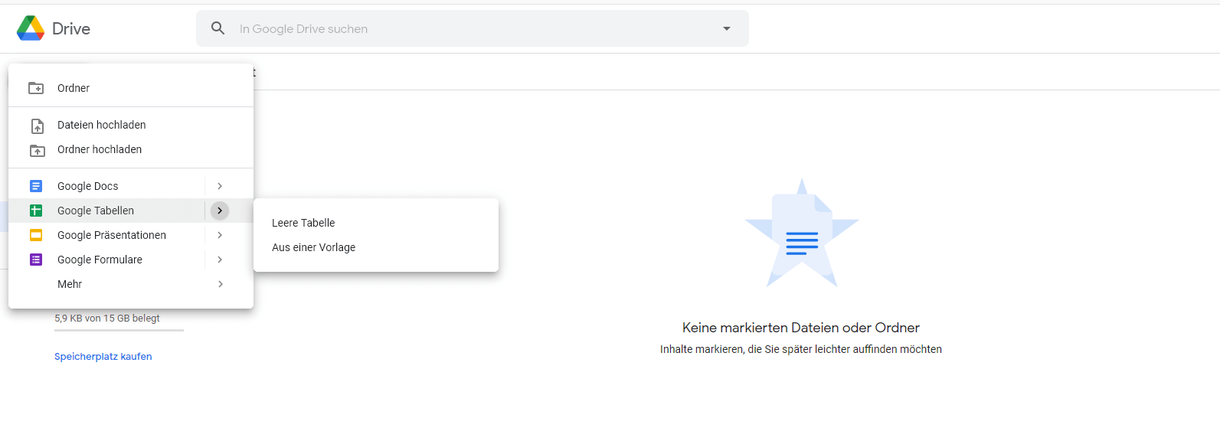
Task: Click the storage usage bar
Action: [x=119, y=330]
